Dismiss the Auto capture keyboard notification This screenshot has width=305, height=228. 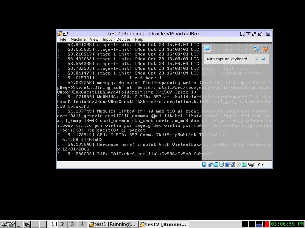(263, 59)
